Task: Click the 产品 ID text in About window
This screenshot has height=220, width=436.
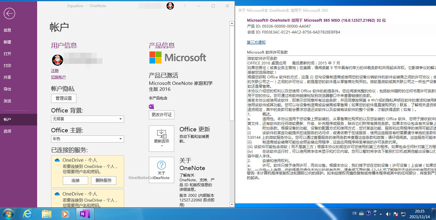Action: pos(279,26)
